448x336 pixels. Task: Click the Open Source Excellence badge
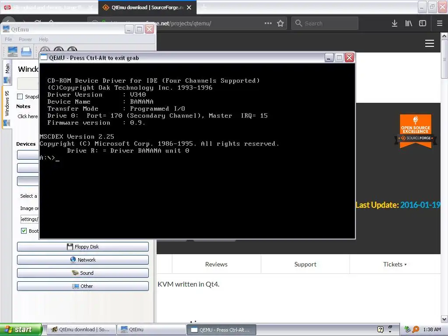pos(416,131)
